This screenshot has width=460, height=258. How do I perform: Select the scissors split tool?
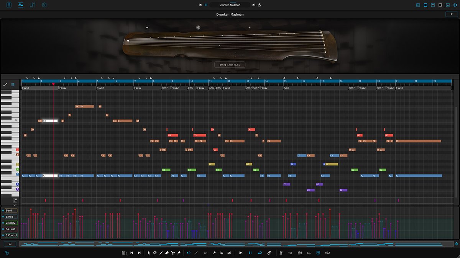(x=173, y=253)
